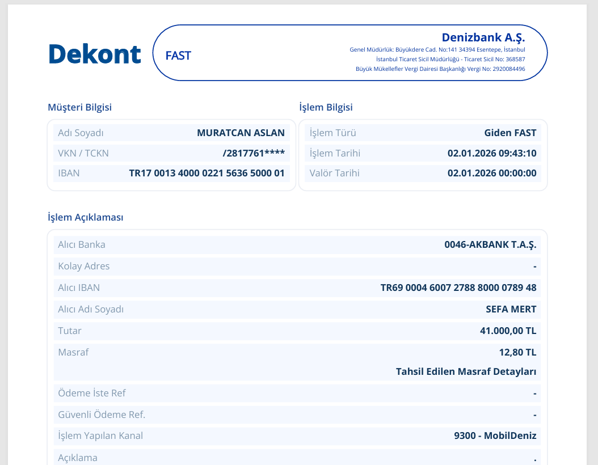Image resolution: width=598 pixels, height=465 pixels.
Task: Click the Kolay Adres label
Action: [x=83, y=266]
